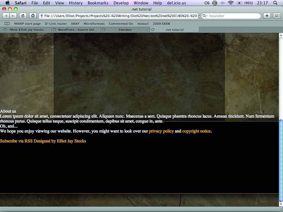283x212 pixels.
Task: Open the Bluetooth status icon
Action: [x=222, y=3]
